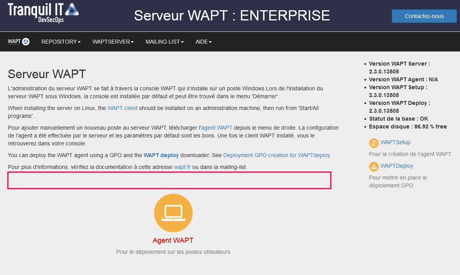Image resolution: width=460 pixels, height=275 pixels.
Task: Click the Version WAPT Setup entry
Action: [x=398, y=91]
